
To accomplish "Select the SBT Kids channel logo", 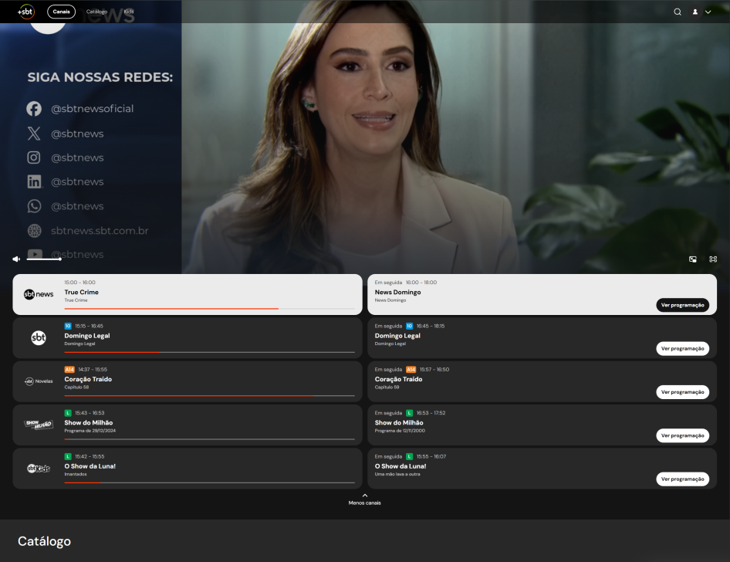I will pyautogui.click(x=39, y=469).
